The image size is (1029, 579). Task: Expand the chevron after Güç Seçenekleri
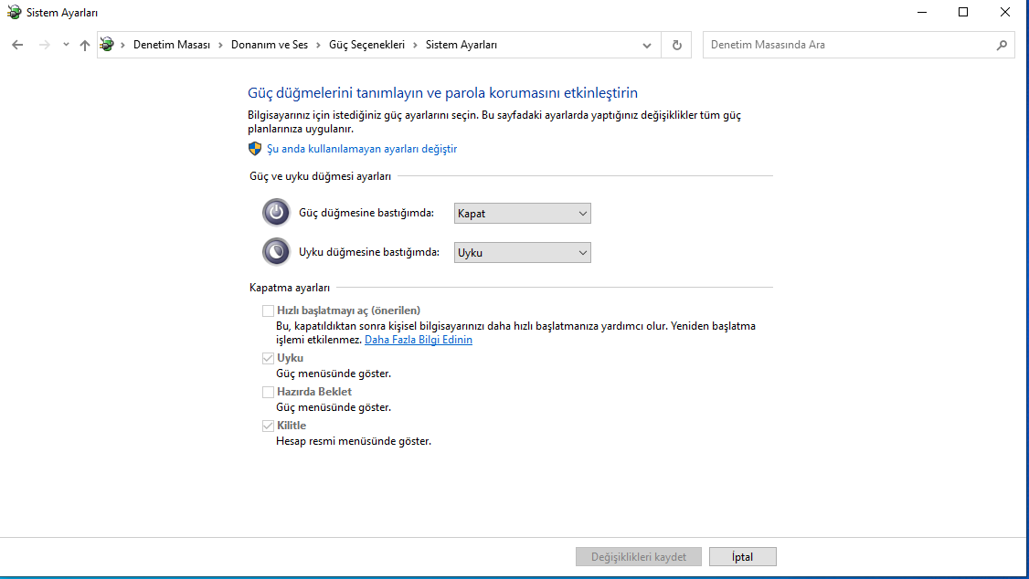pyautogui.click(x=416, y=45)
